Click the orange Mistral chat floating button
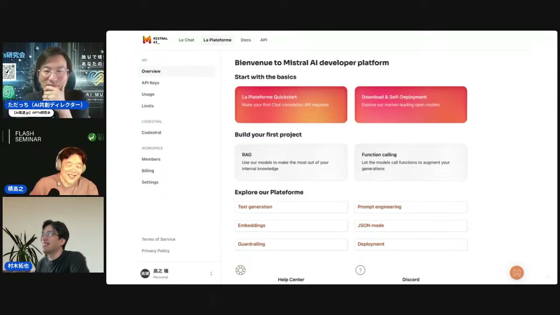 (x=517, y=273)
